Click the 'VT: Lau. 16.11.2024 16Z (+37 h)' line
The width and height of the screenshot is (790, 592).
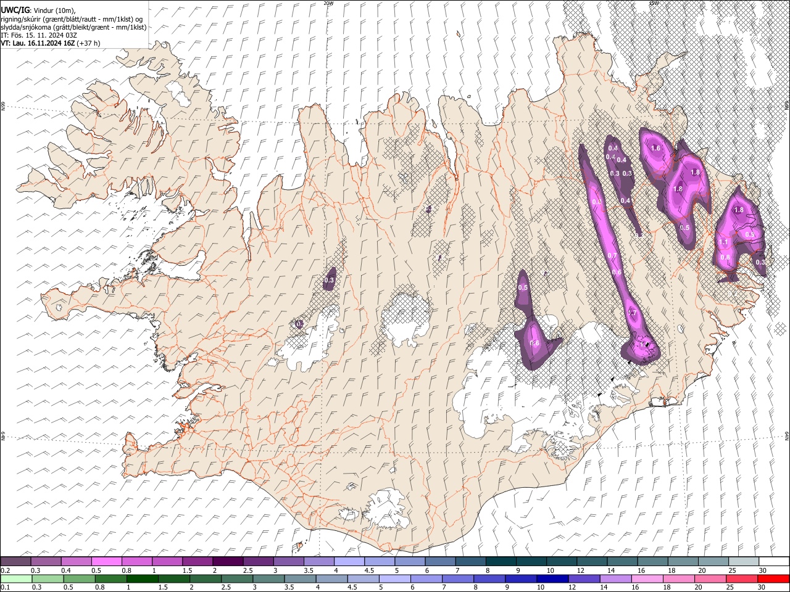[51, 43]
